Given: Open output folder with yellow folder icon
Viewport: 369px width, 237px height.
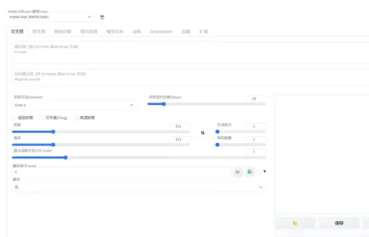Looking at the screenshot, I should click(x=295, y=223).
